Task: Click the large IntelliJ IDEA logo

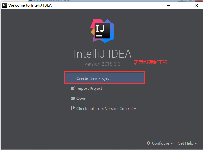Action: coord(102,31)
